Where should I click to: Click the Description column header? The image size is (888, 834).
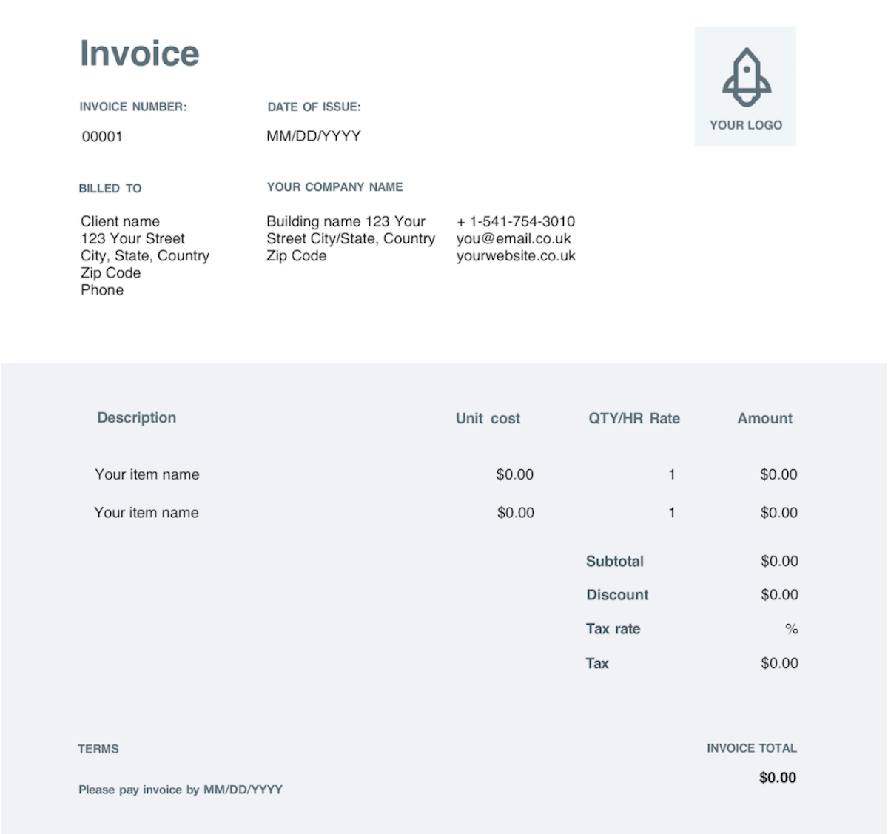[136, 418]
